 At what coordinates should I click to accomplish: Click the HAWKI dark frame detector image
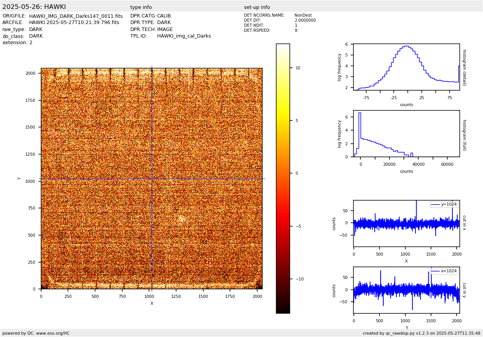point(151,178)
